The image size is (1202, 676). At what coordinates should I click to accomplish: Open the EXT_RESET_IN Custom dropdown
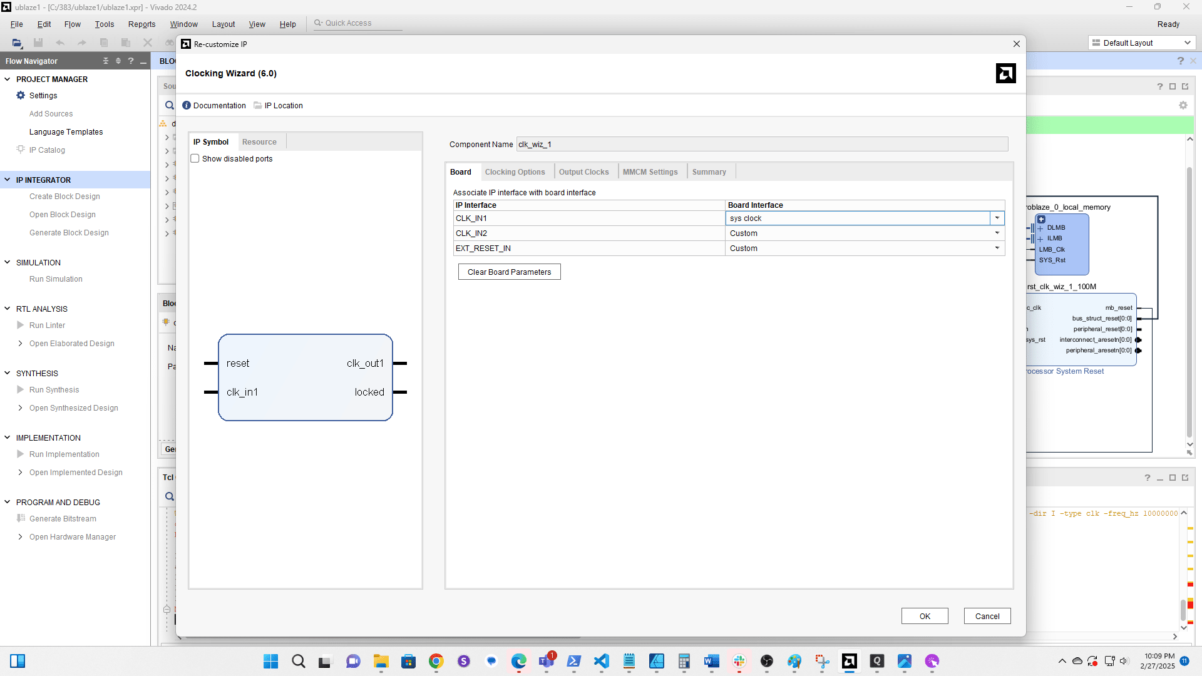(x=997, y=248)
